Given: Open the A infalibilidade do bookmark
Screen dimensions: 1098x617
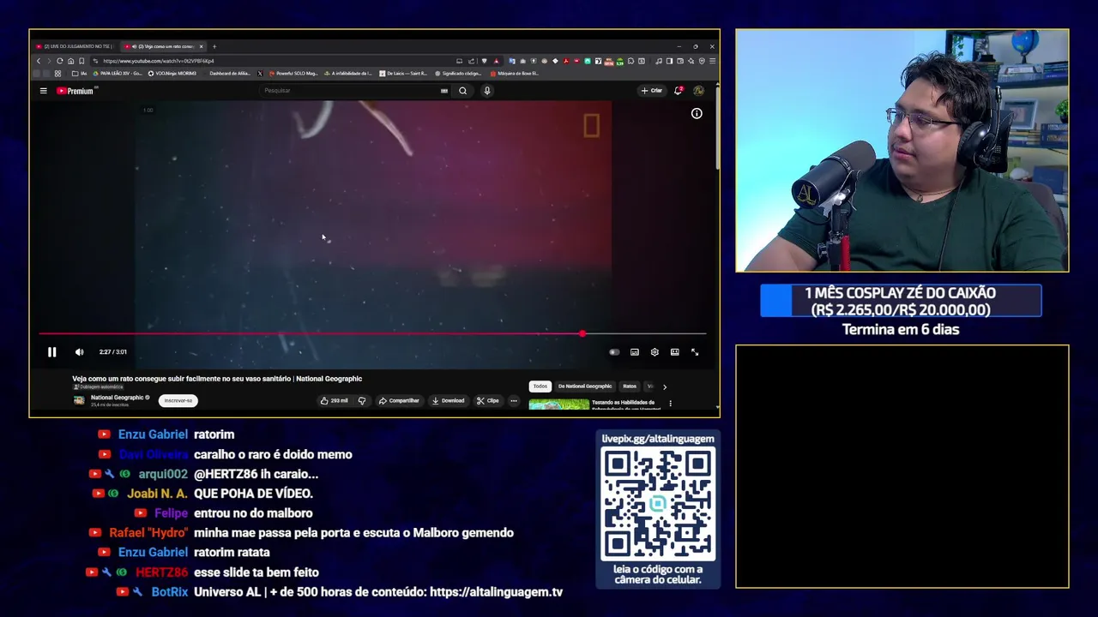Looking at the screenshot, I should pyautogui.click(x=348, y=74).
